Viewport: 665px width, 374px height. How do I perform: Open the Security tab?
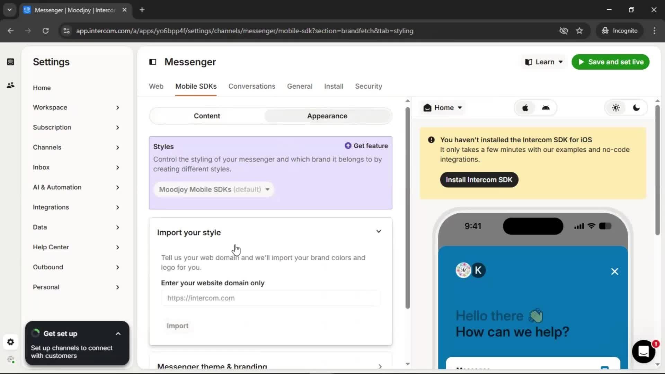(369, 86)
